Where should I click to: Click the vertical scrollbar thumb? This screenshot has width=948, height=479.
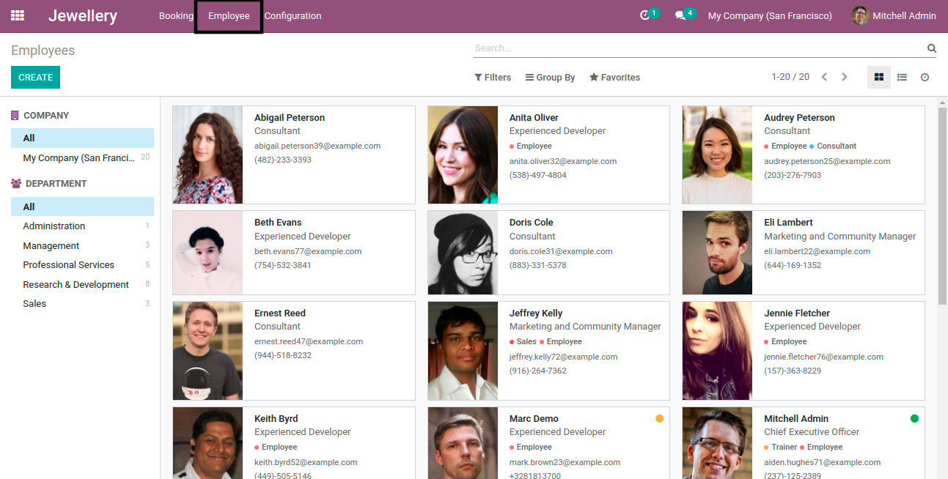[x=942, y=205]
